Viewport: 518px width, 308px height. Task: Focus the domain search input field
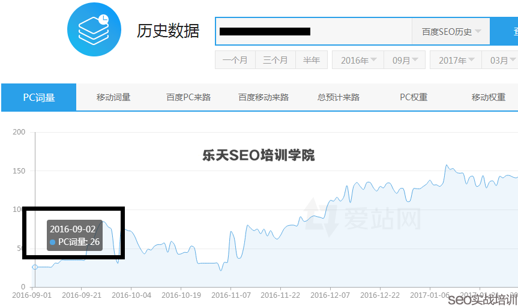[x=313, y=31]
